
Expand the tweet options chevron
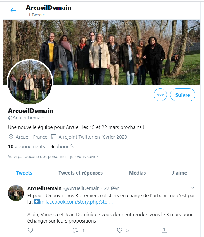click(x=193, y=188)
